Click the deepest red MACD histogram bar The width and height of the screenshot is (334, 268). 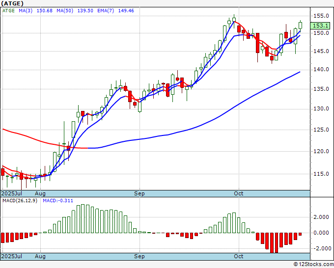point(272,242)
